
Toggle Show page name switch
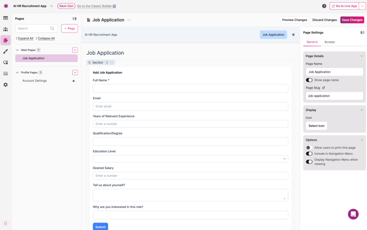pyautogui.click(x=309, y=80)
